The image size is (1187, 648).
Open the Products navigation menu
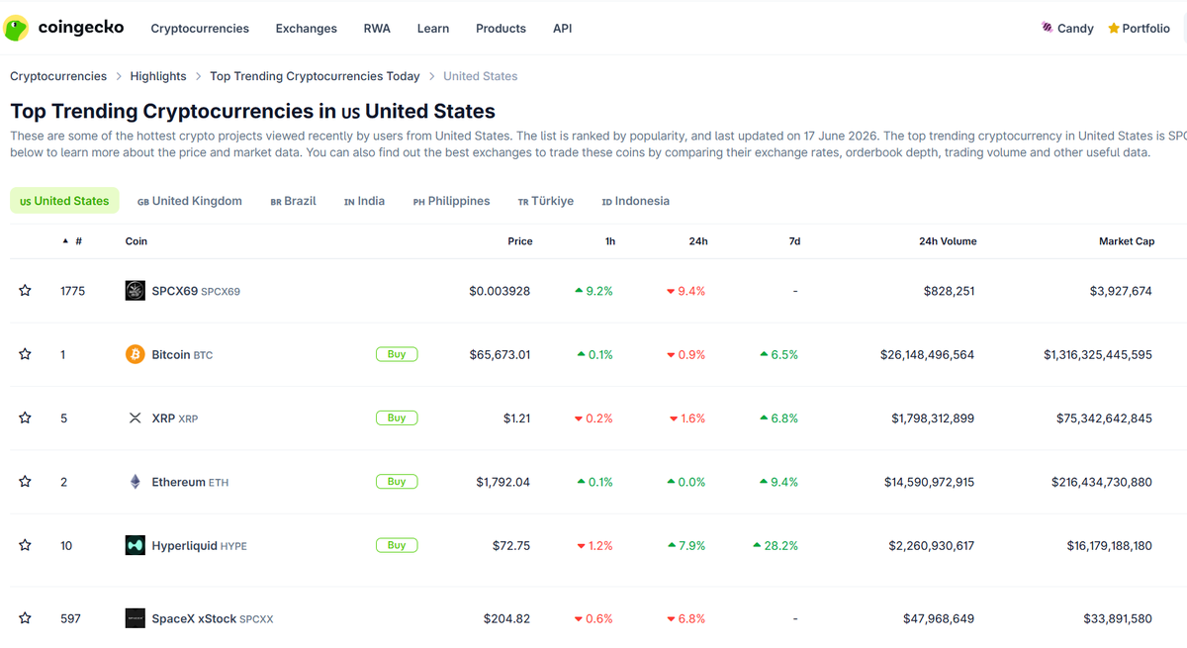[x=501, y=29]
